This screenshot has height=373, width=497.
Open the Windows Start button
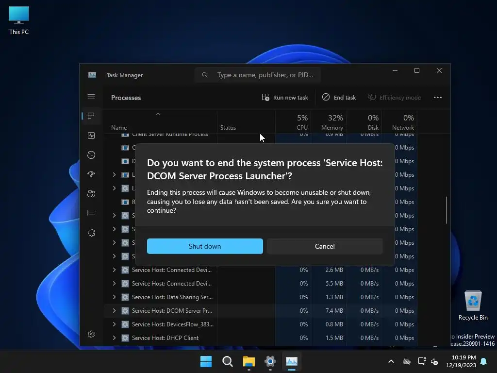tap(206, 361)
